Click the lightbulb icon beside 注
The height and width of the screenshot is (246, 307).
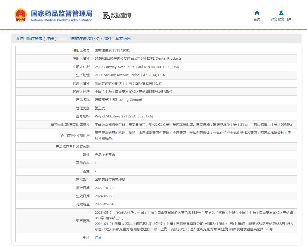[85, 238]
